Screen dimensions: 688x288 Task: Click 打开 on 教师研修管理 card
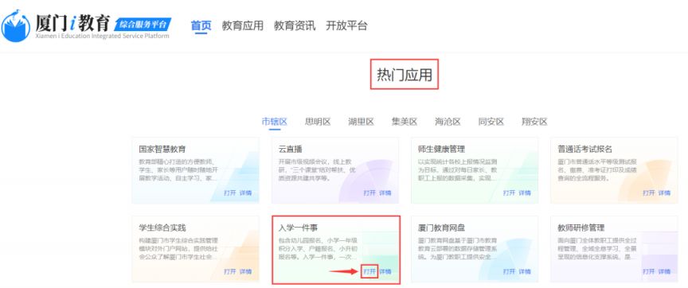click(x=649, y=272)
